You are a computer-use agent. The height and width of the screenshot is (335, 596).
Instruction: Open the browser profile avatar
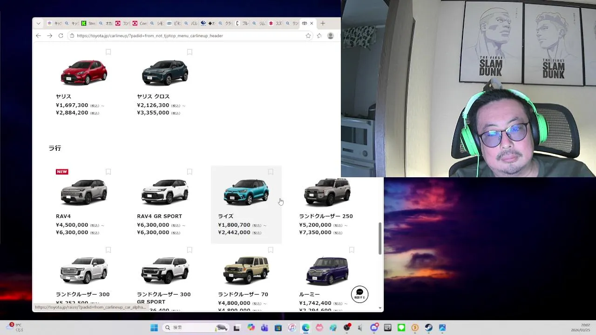pyautogui.click(x=331, y=35)
